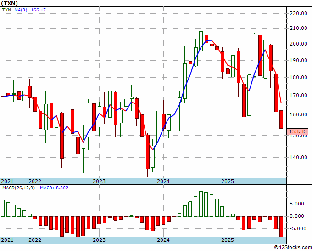Click 2025 on the price chart time axis
The image size is (312, 251).
(x=228, y=181)
